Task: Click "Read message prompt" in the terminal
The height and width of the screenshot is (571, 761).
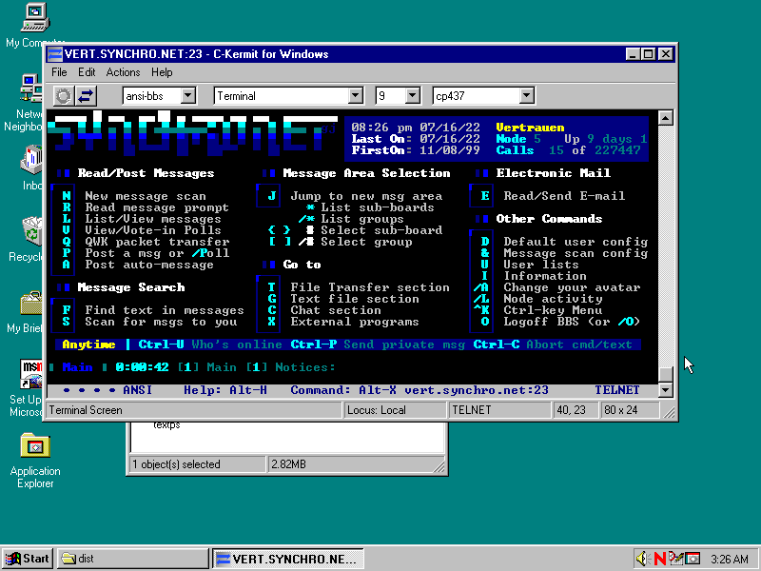Action: (157, 207)
